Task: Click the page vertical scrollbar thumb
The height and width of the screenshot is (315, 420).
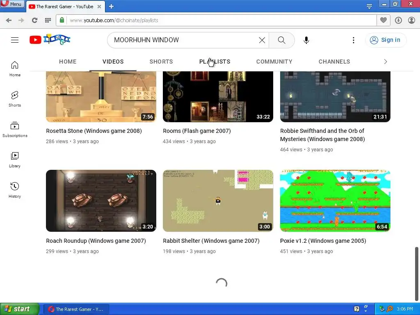Action: coord(417,273)
